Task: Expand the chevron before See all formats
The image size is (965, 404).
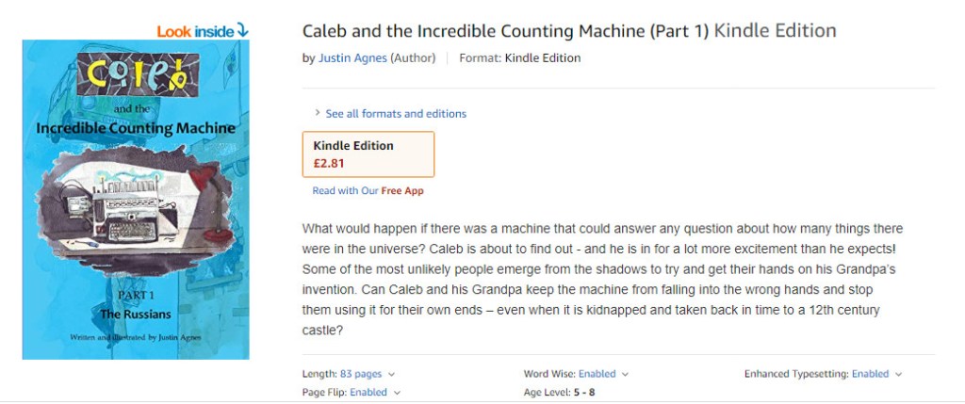Action: [x=318, y=113]
